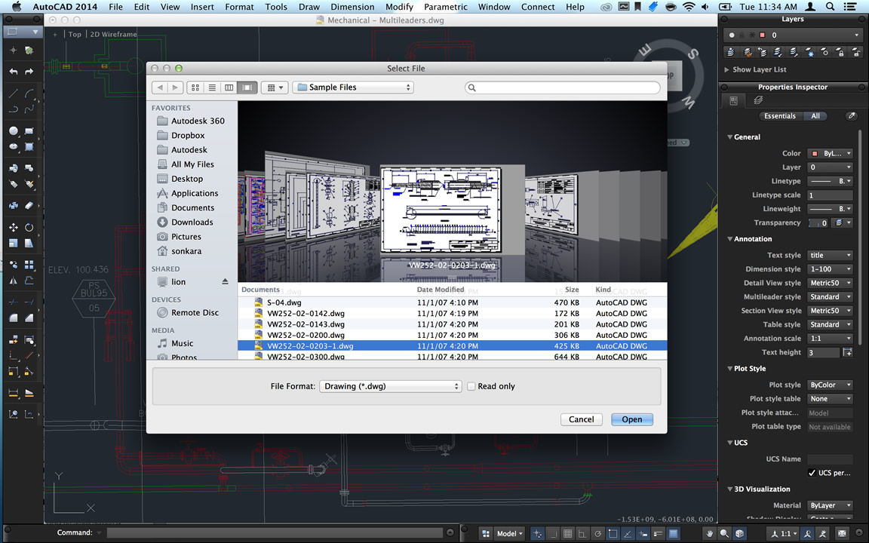Click the Cancel button
Image resolution: width=869 pixels, height=543 pixels.
(x=581, y=419)
